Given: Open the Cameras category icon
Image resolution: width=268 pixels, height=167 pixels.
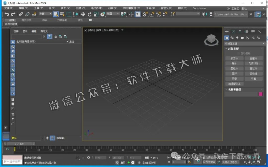Looking at the screenshot, I should (243, 38).
